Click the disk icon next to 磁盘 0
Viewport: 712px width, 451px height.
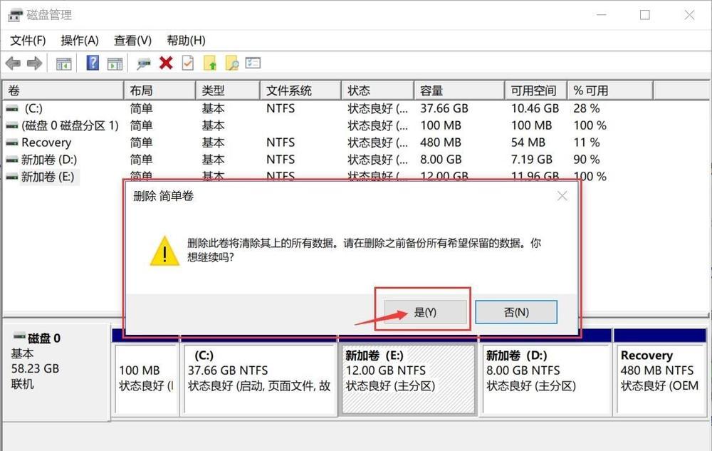[19, 336]
